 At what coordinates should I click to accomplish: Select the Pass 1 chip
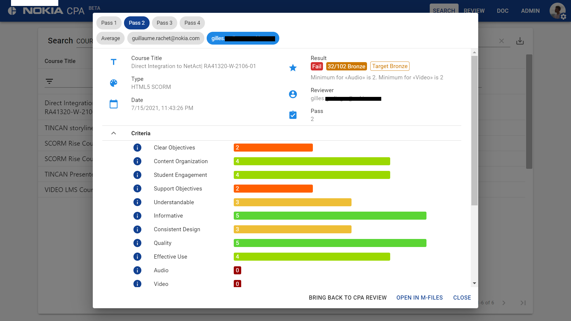pyautogui.click(x=109, y=23)
